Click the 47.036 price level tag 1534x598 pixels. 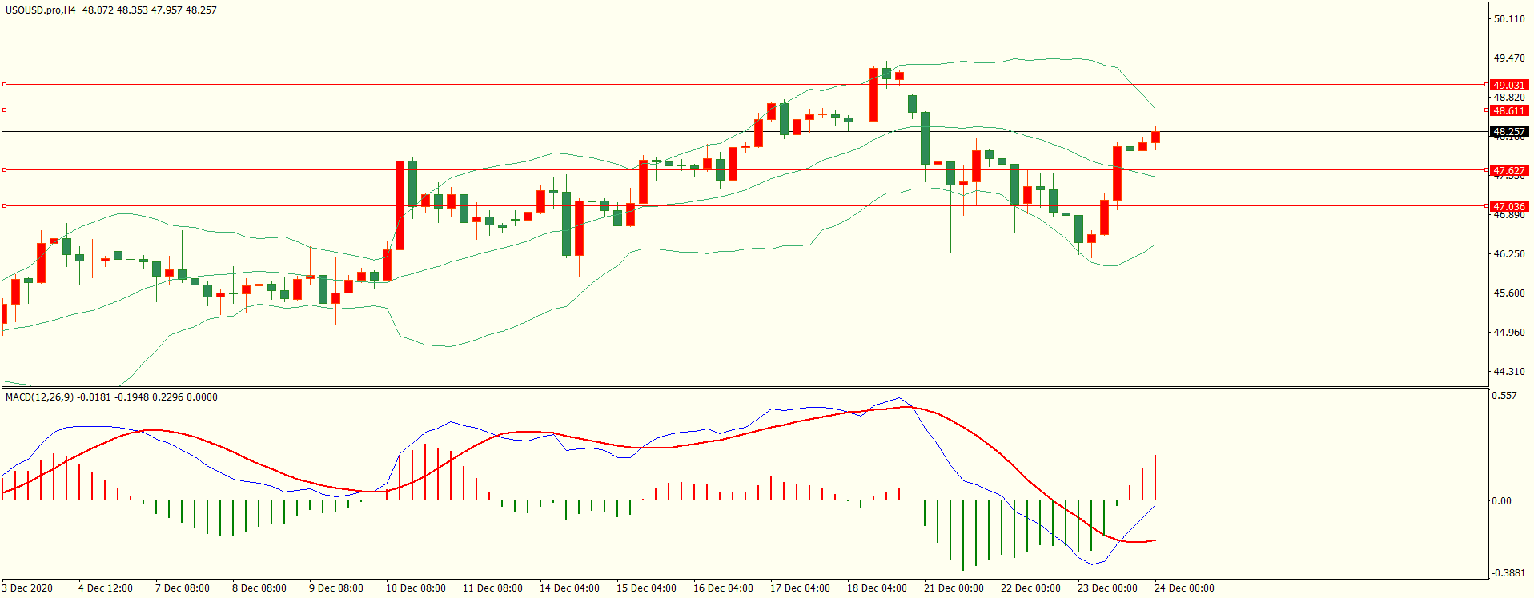coord(1508,206)
